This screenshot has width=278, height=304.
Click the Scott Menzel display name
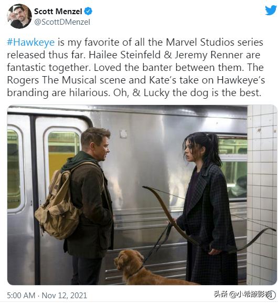click(58, 12)
